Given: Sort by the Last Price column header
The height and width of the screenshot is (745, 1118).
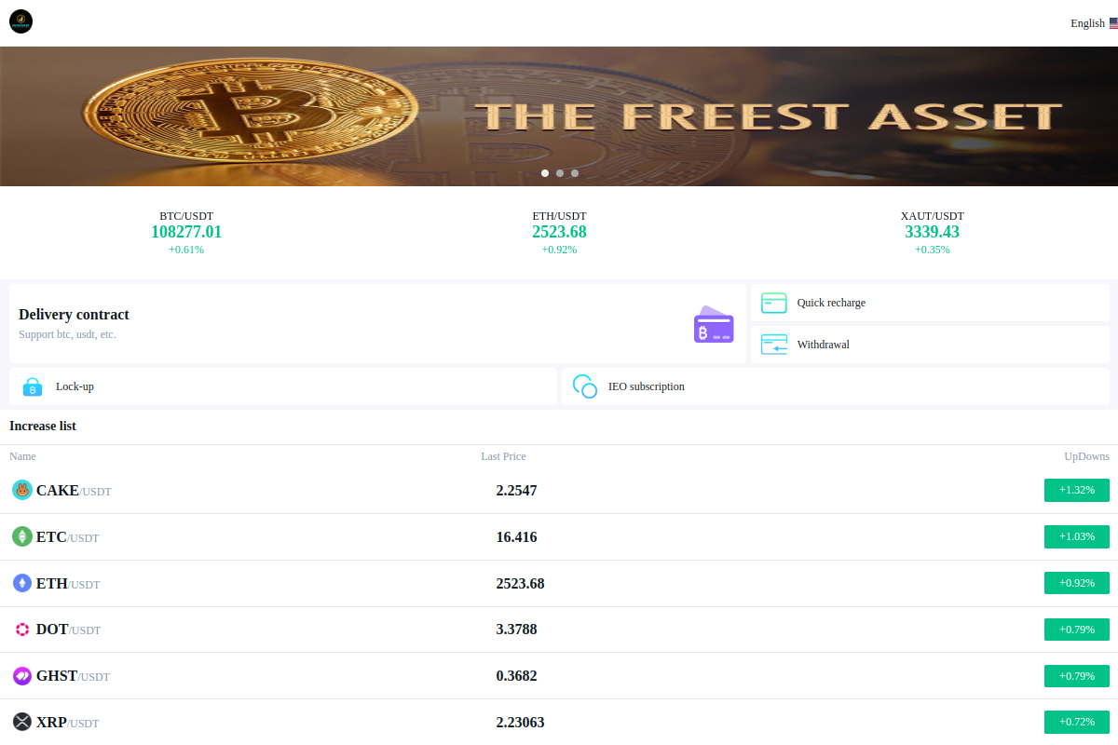Looking at the screenshot, I should pos(503,456).
